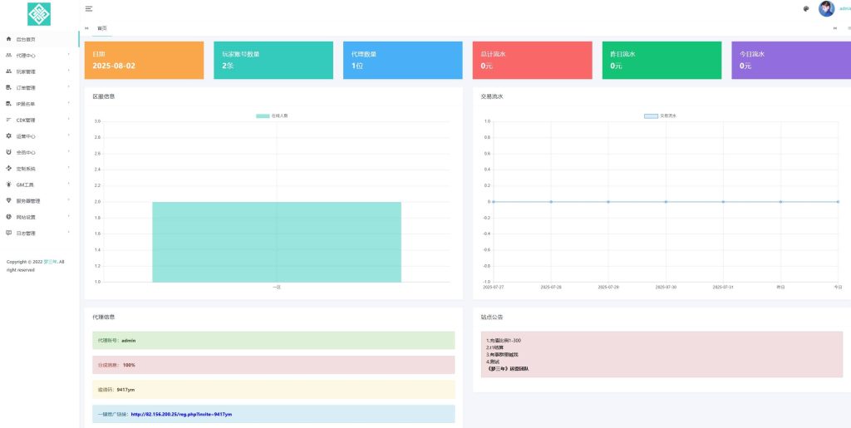851x428 pixels.
Task: Click the teal online-count bar for 一区
Action: pos(277,242)
